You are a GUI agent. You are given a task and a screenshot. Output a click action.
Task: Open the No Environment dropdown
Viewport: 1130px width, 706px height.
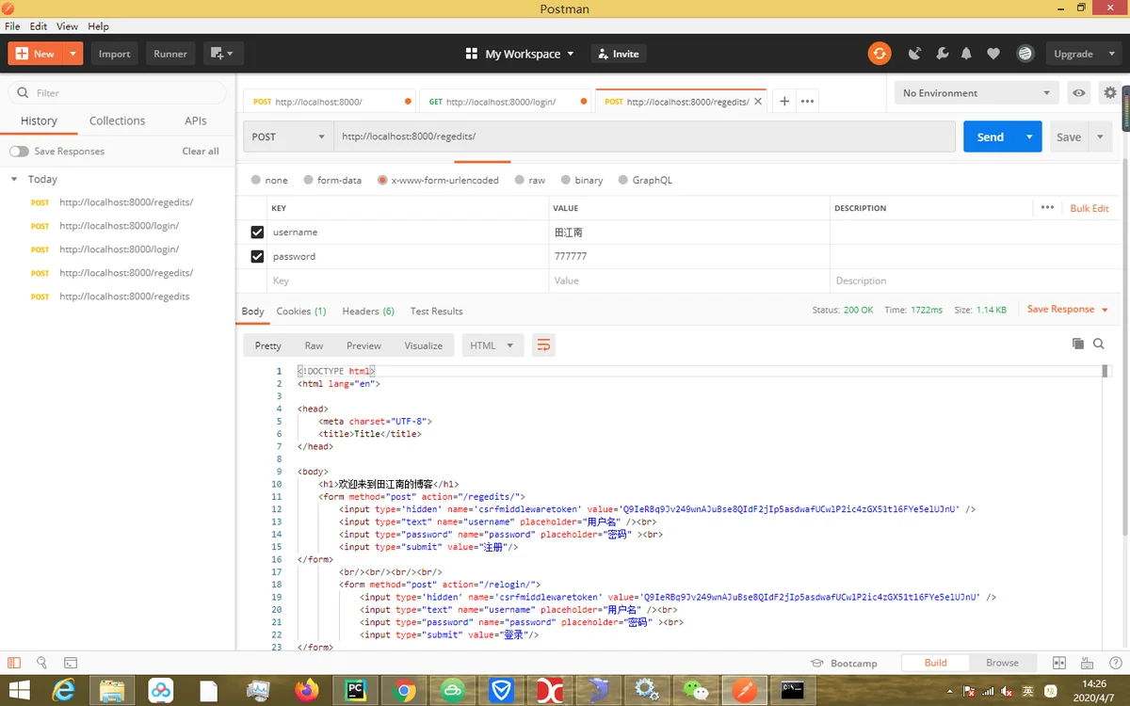pos(977,93)
